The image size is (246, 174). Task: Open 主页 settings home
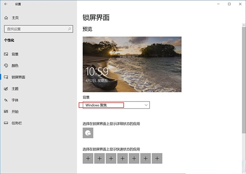pyautogui.click(x=39, y=18)
